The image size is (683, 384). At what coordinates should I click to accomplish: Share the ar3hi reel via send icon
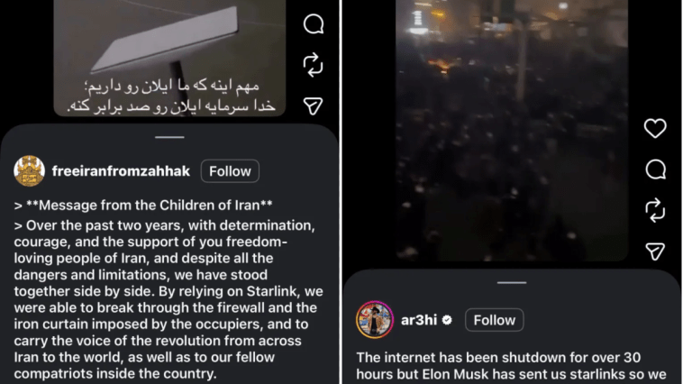[655, 251]
